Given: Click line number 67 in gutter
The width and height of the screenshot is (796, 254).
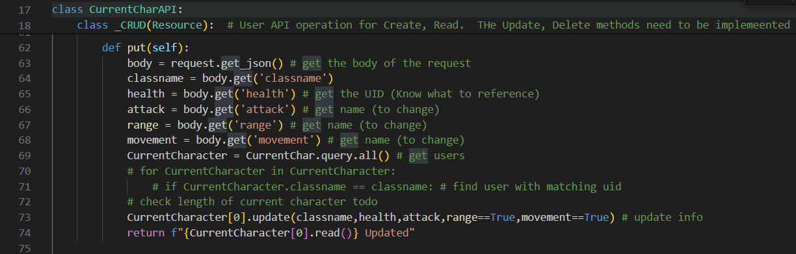Looking at the screenshot, I should click(x=25, y=125).
